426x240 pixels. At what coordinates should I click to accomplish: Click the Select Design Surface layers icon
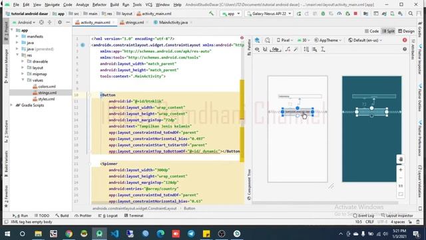pos(257,40)
